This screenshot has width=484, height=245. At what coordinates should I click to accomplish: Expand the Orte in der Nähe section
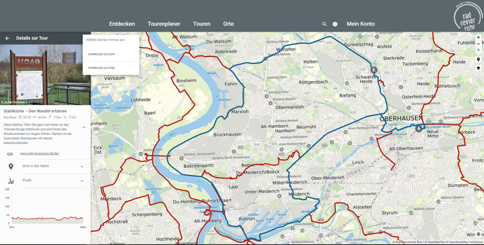coord(82,167)
